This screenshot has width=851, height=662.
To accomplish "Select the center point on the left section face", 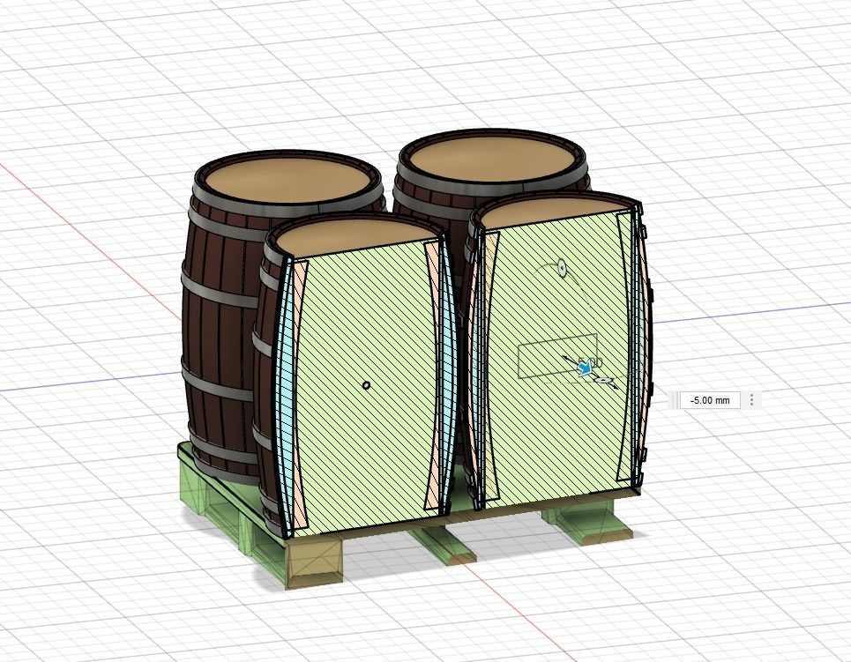I will [366, 385].
